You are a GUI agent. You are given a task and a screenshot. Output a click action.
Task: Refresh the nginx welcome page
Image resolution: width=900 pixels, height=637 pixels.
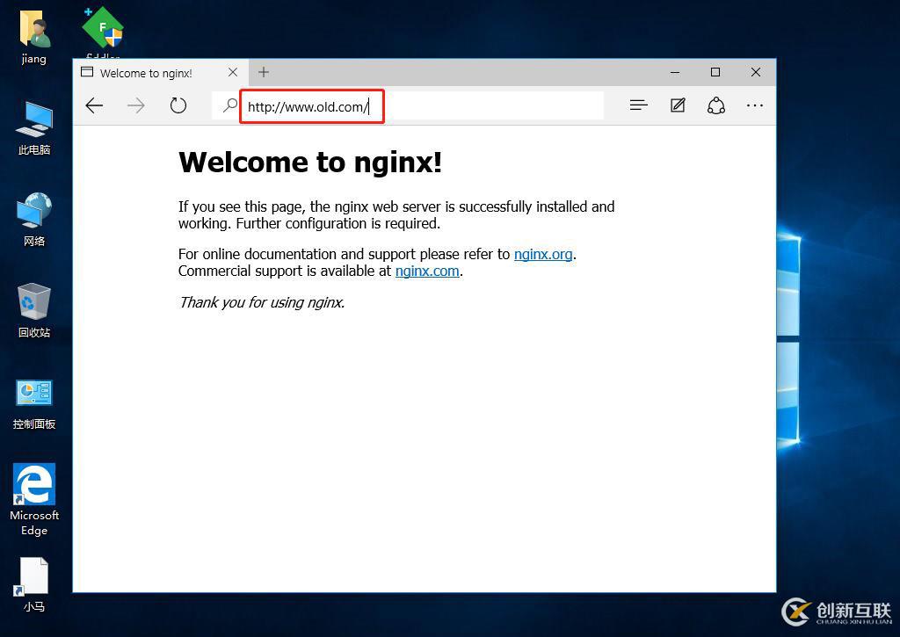click(178, 105)
